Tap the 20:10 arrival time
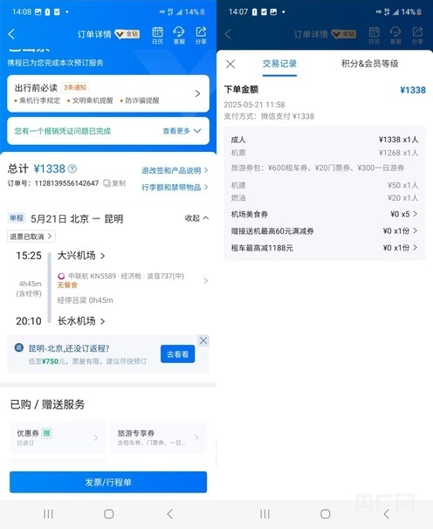This screenshot has height=529, width=433. [x=29, y=321]
